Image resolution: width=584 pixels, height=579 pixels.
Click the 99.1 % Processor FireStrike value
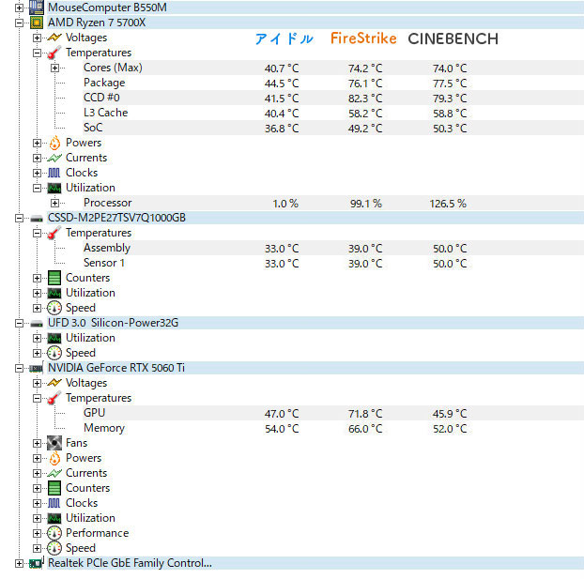click(366, 204)
